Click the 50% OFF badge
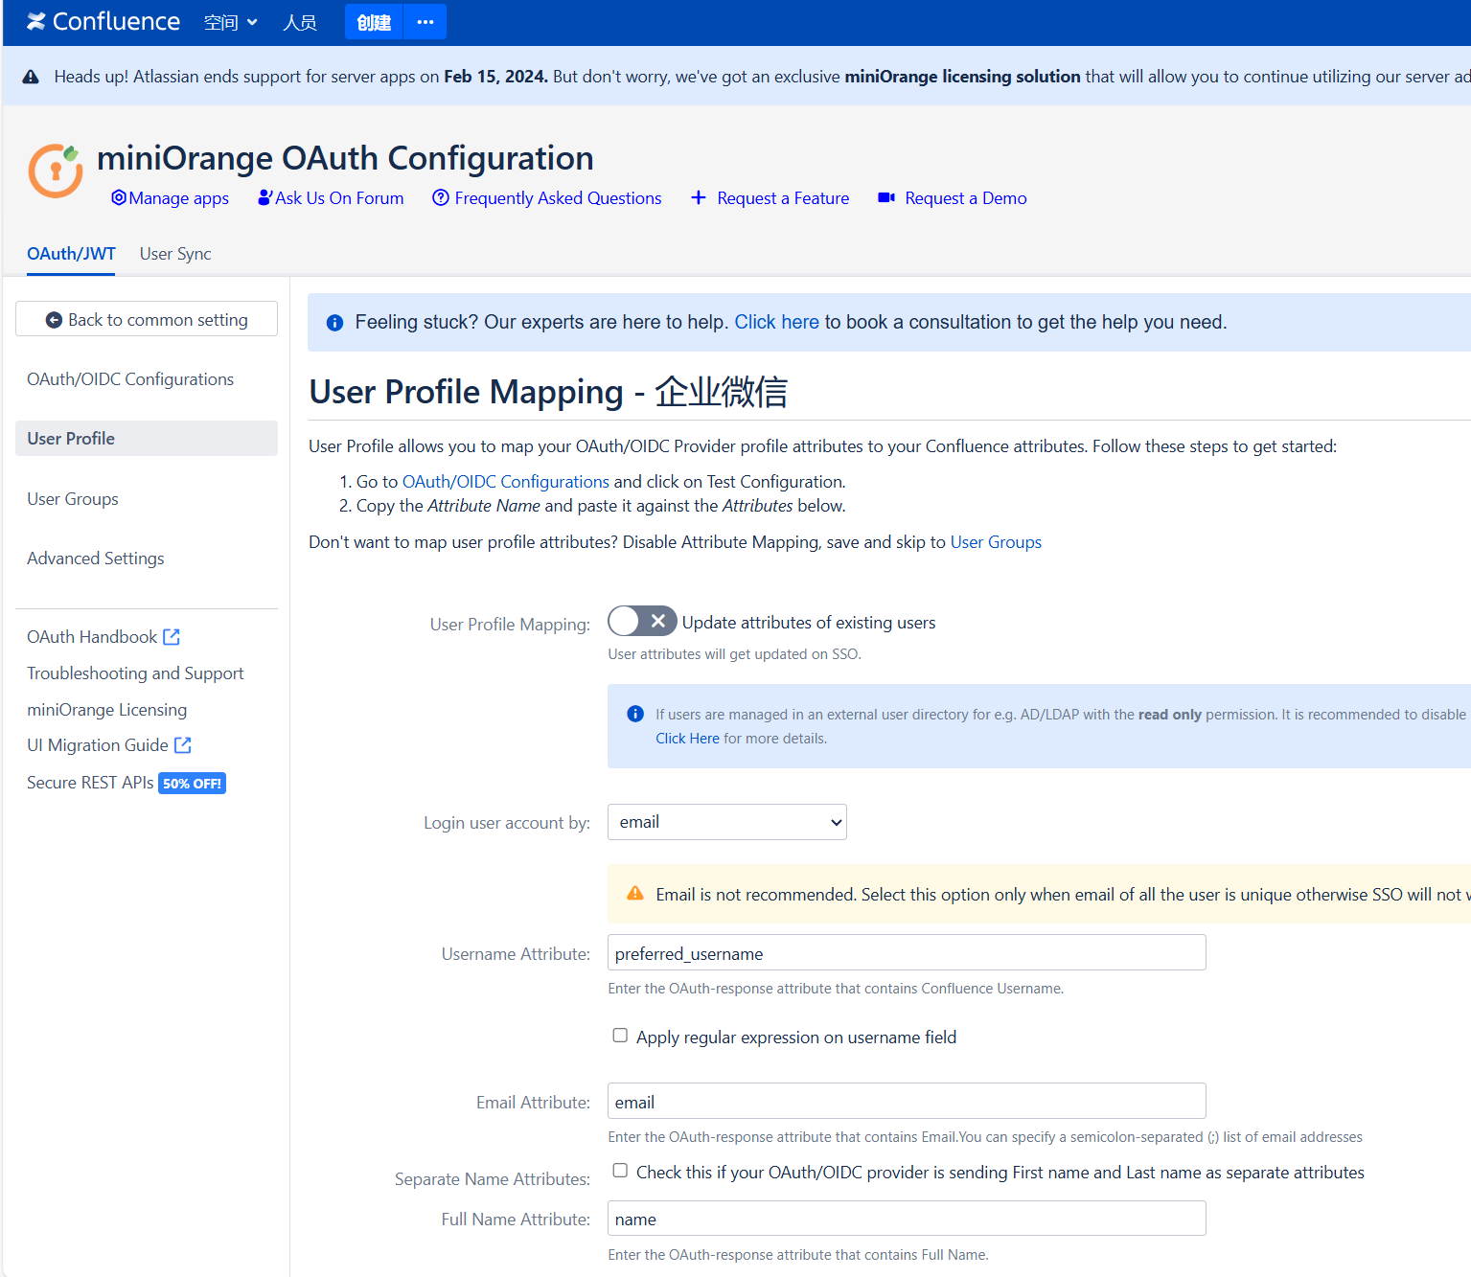The width and height of the screenshot is (1471, 1277). click(x=192, y=784)
